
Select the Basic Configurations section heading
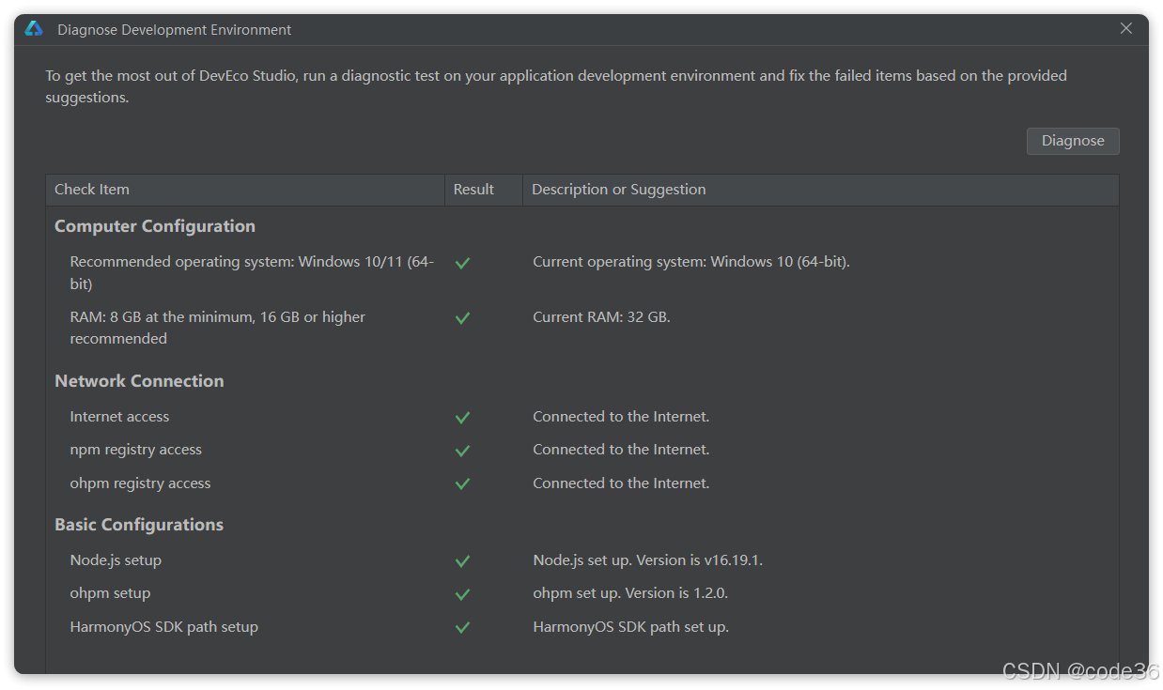tap(139, 525)
